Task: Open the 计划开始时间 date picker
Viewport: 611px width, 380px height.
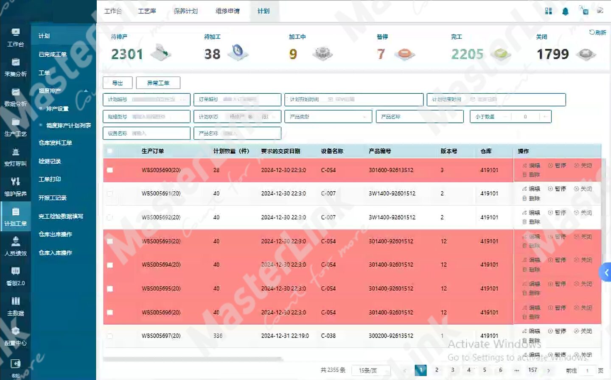Action: point(354,100)
